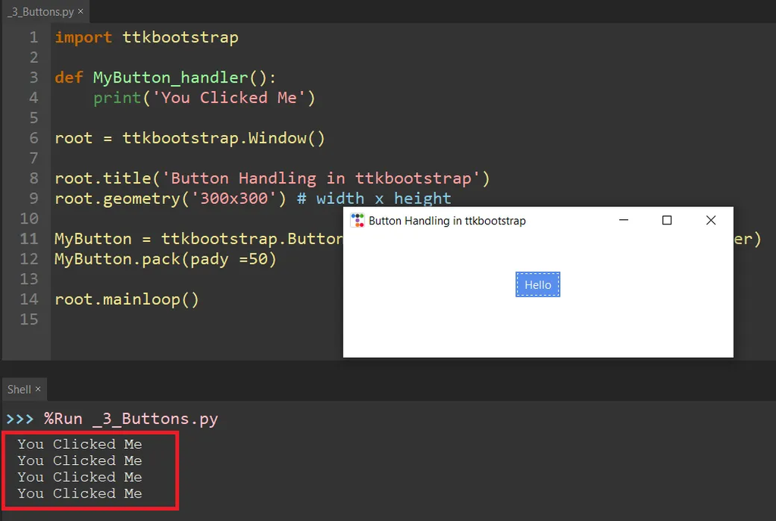
Task: Select the Shell tab
Action: (x=18, y=389)
